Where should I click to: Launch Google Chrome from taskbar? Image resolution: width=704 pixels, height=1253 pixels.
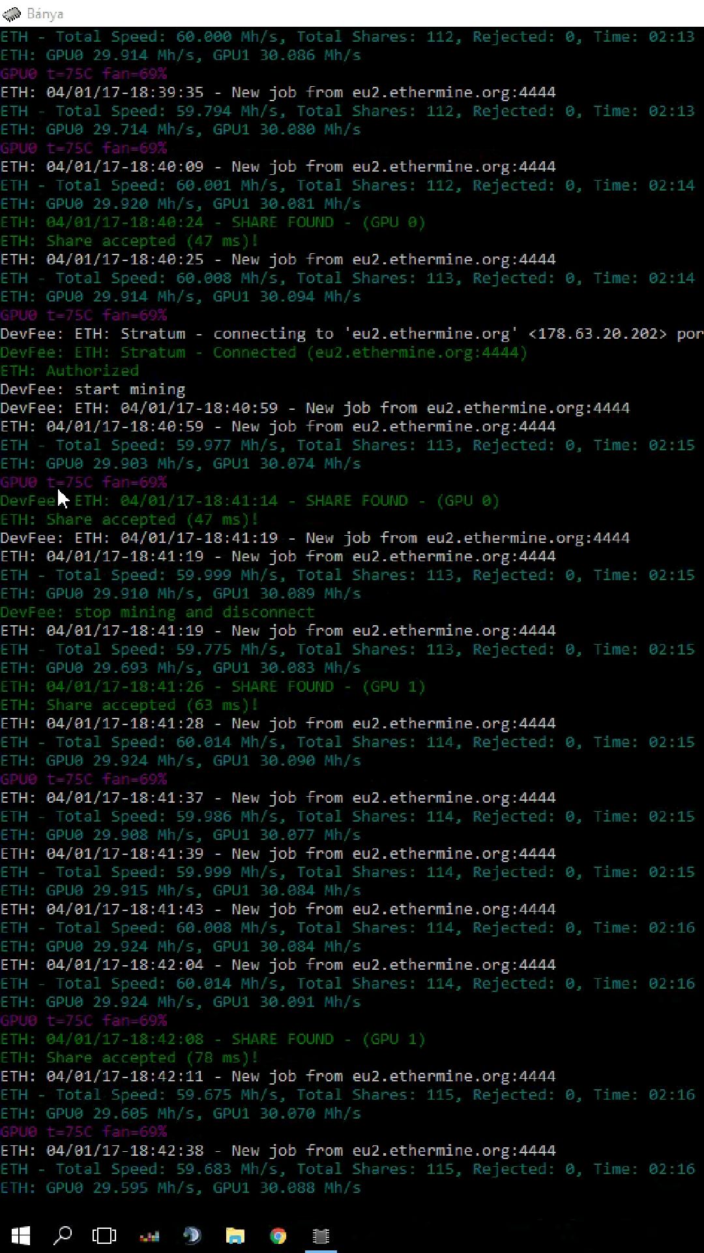pos(278,1236)
